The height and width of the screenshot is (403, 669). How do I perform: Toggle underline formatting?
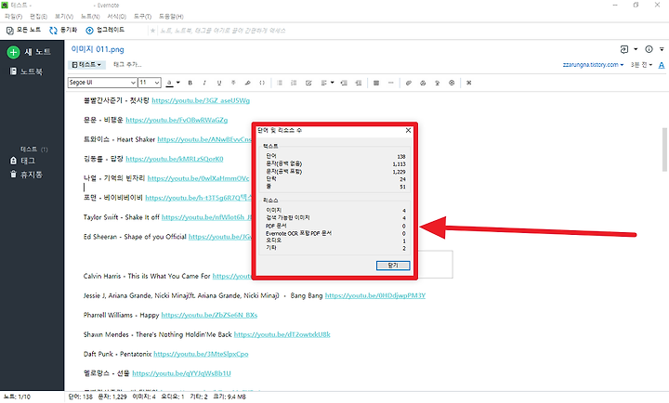point(219,83)
